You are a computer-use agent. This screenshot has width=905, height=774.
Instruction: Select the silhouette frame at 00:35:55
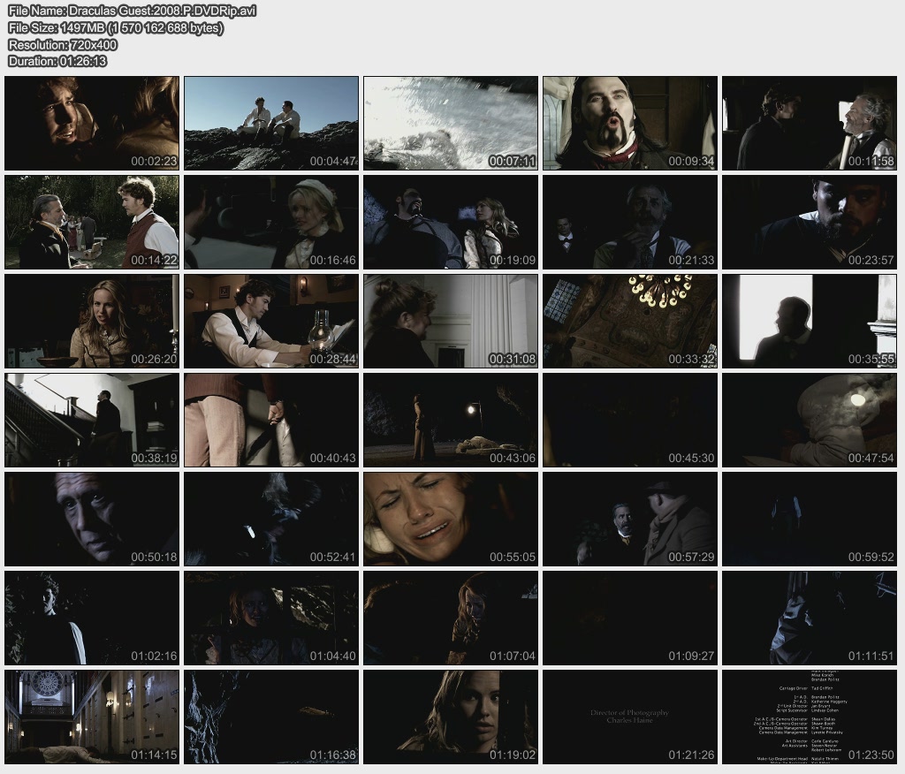pyautogui.click(x=810, y=321)
